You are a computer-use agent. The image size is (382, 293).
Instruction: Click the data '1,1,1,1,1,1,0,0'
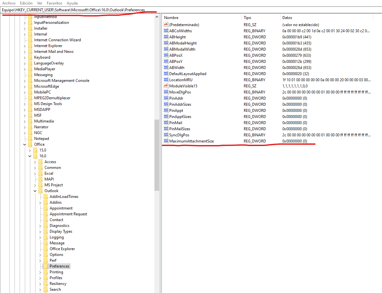pyautogui.click(x=295, y=86)
